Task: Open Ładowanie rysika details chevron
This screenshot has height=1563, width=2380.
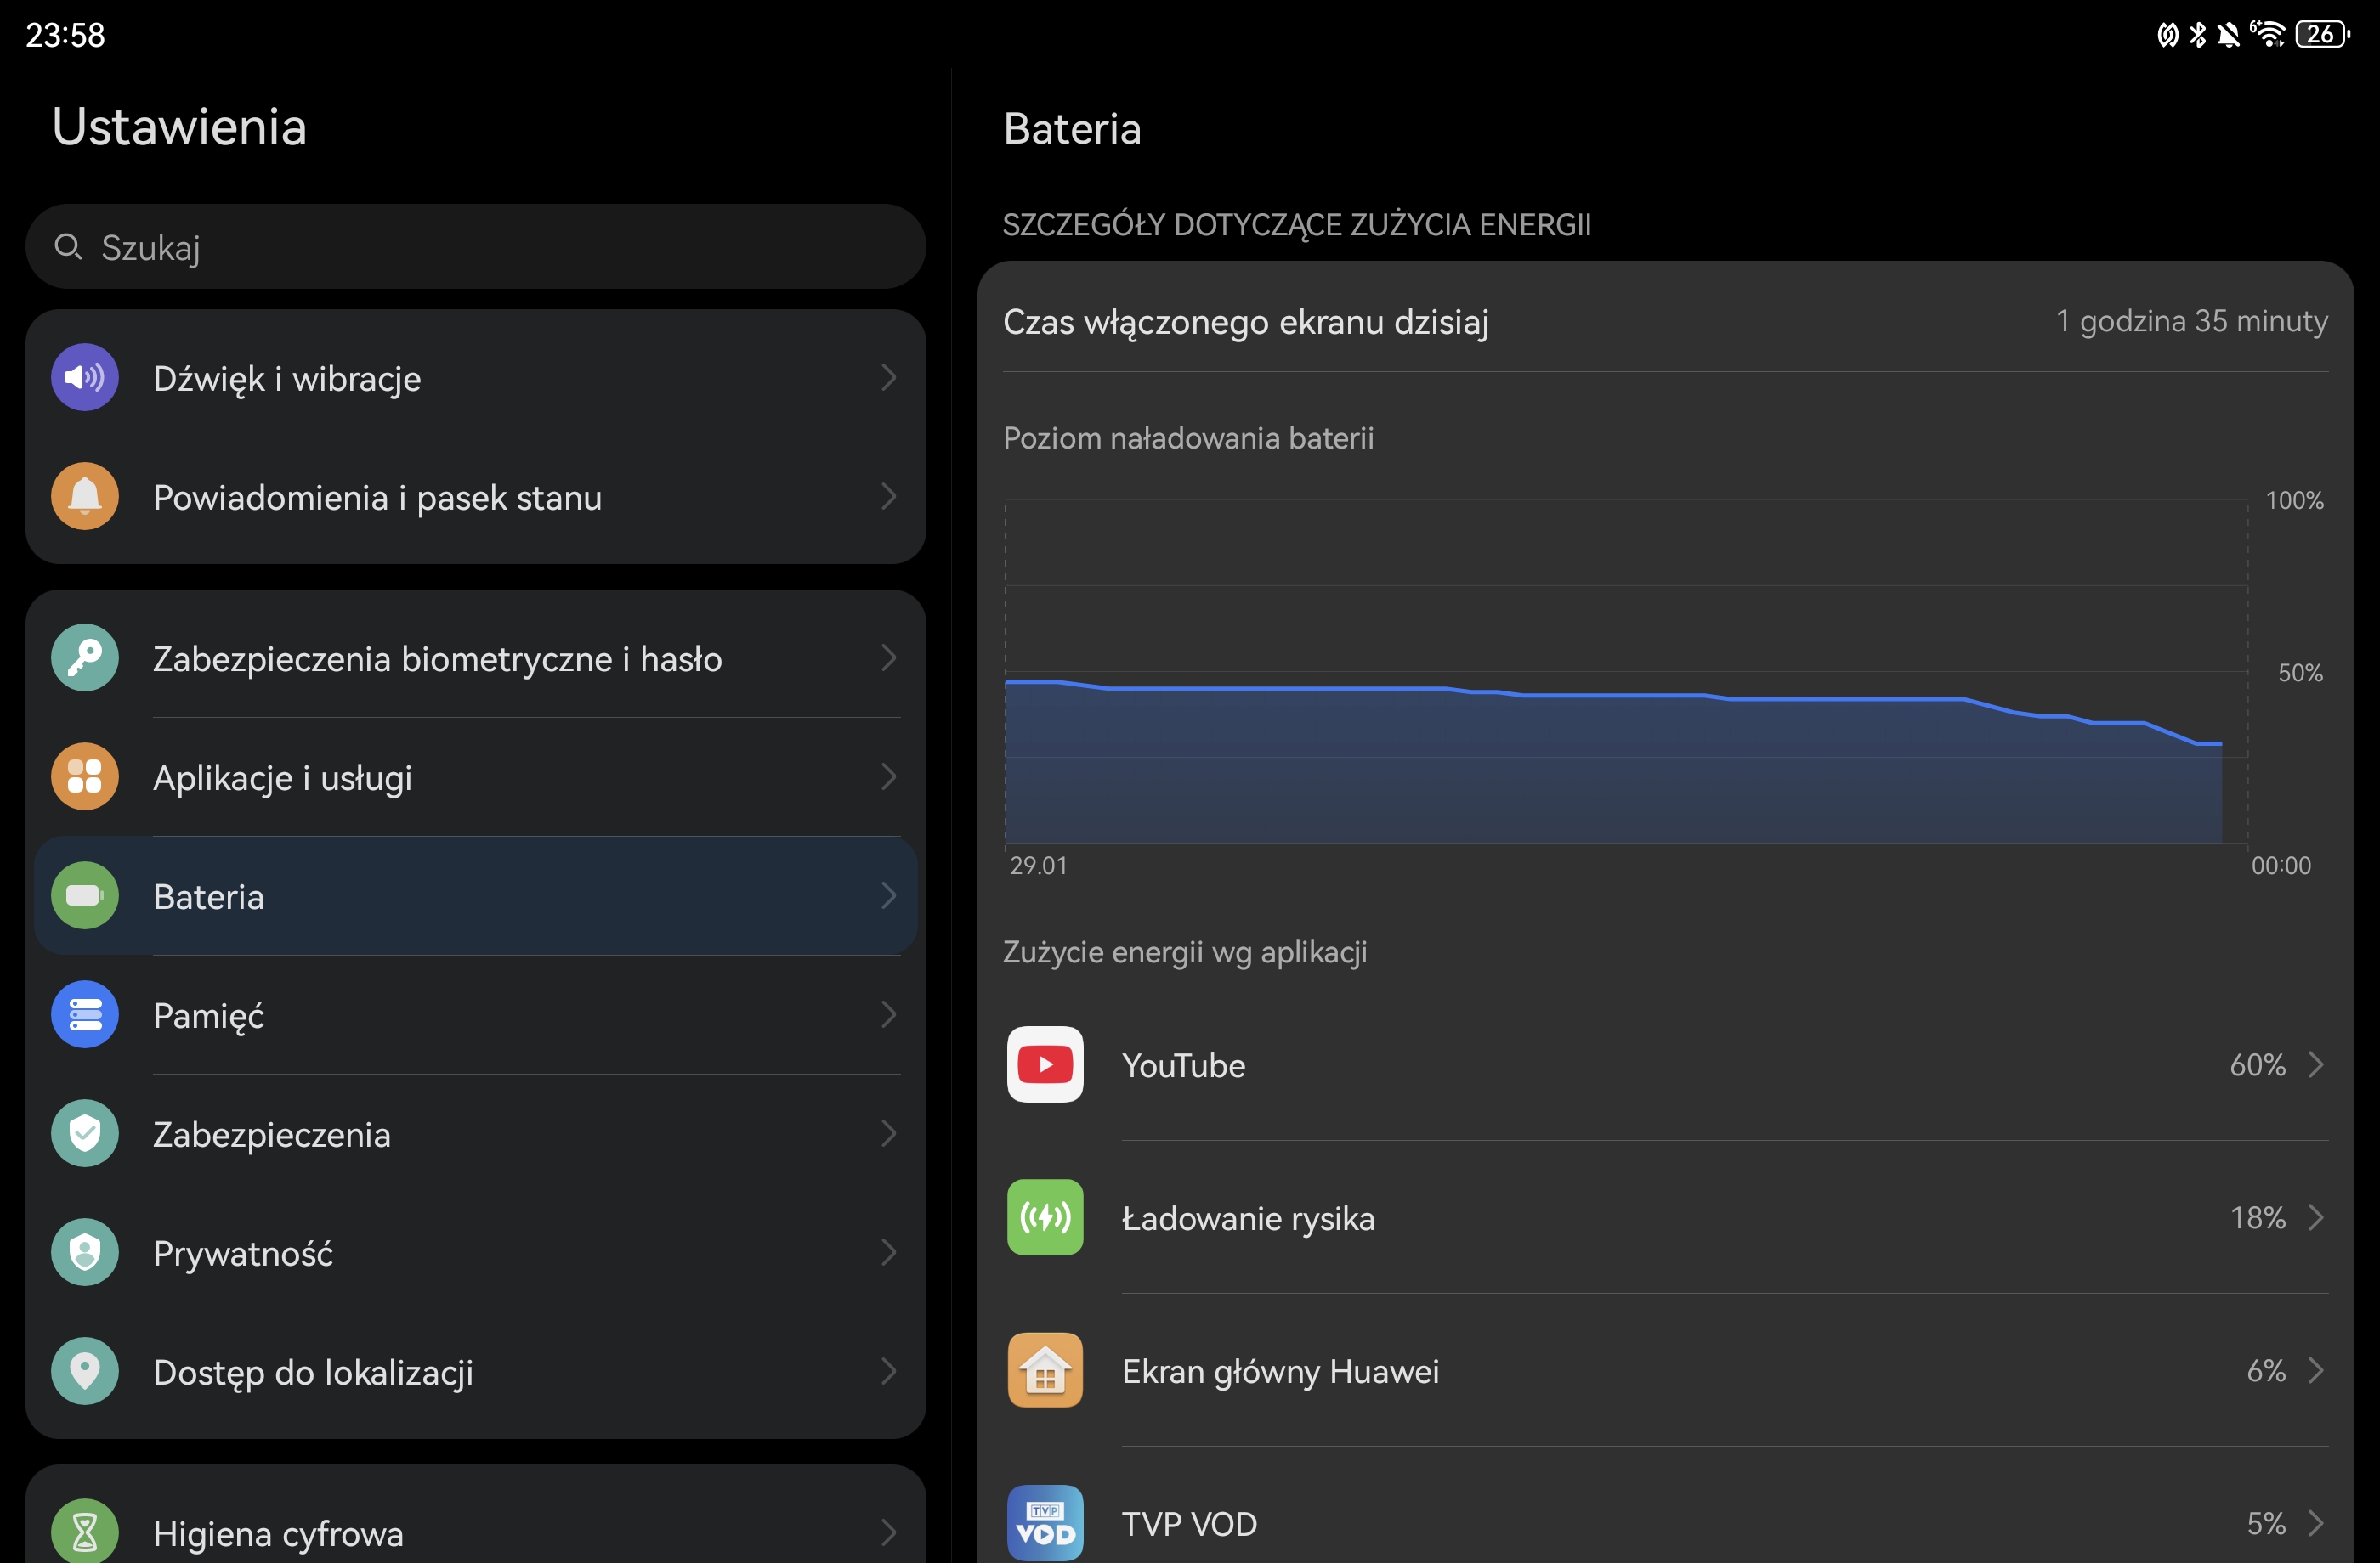Action: 2316,1217
